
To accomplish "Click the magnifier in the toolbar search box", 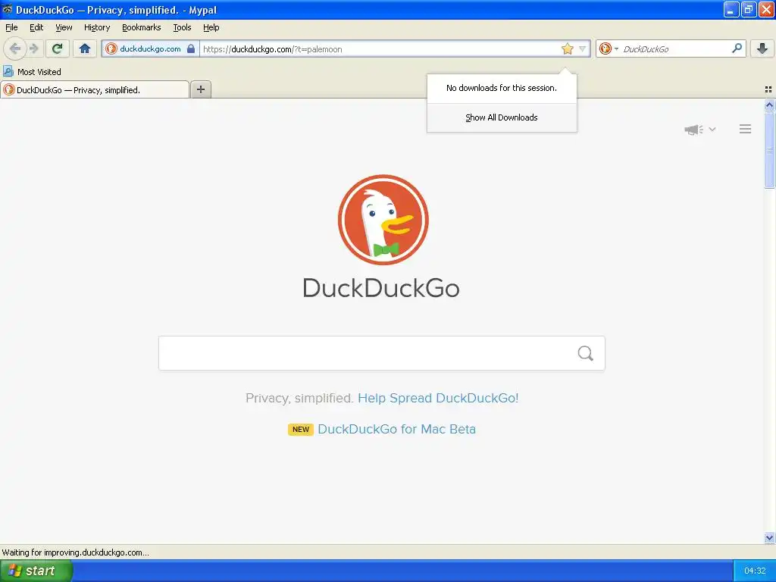I will pyautogui.click(x=737, y=48).
